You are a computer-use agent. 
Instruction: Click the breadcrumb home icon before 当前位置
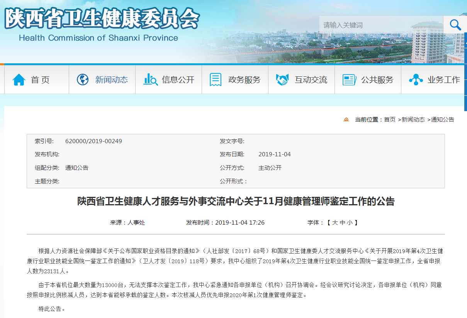coord(346,120)
